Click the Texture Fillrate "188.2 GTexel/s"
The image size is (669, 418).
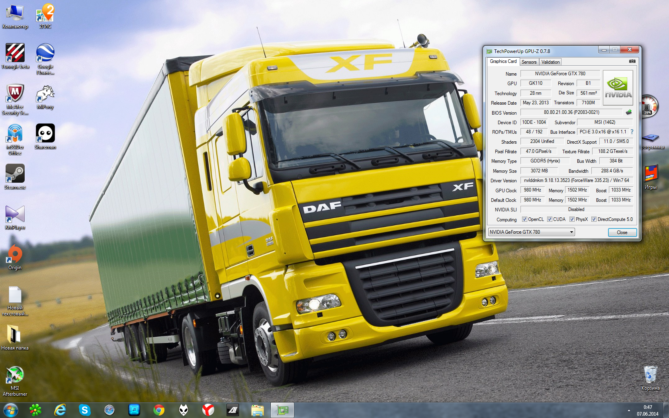click(x=612, y=151)
